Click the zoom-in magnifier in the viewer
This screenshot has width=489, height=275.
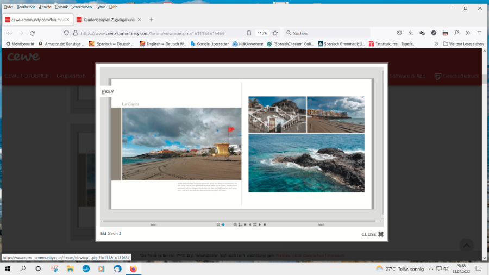[235, 224]
